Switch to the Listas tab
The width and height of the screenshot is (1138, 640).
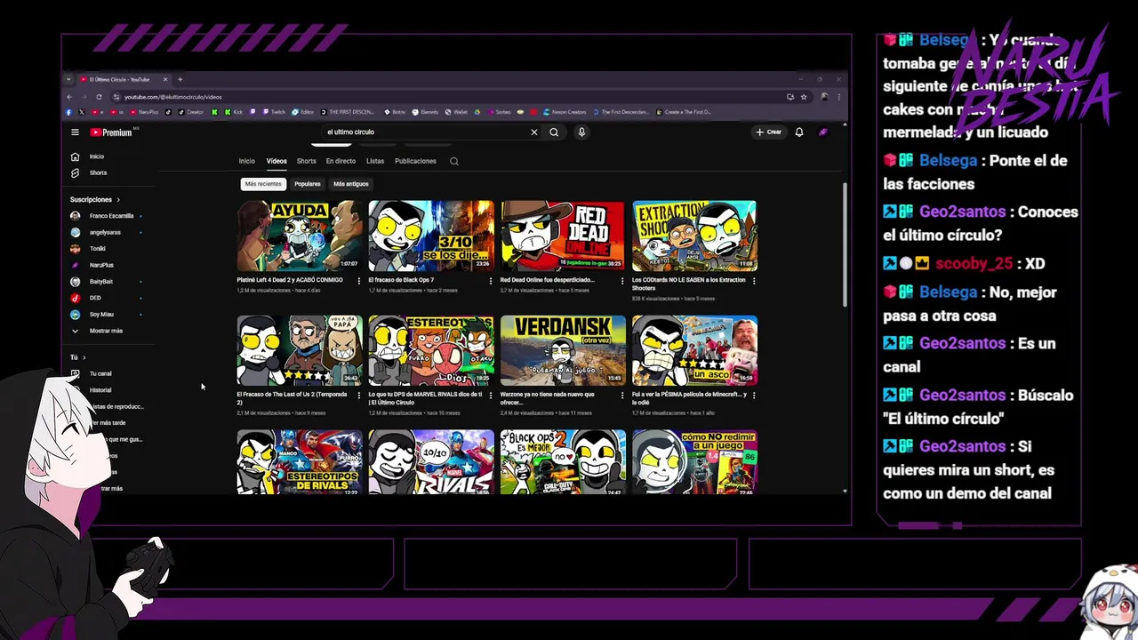pos(375,162)
